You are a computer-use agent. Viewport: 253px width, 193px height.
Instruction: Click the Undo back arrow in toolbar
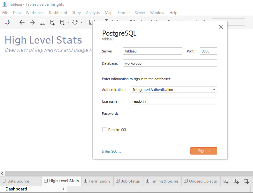click(22, 22)
